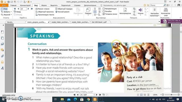
Task: Click the search magnifier icon
Action: [165, 5]
